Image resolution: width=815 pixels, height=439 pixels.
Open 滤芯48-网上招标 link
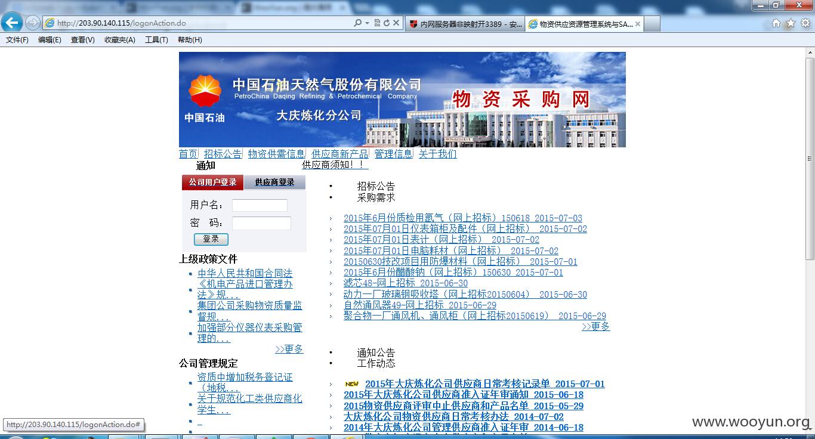[406, 283]
